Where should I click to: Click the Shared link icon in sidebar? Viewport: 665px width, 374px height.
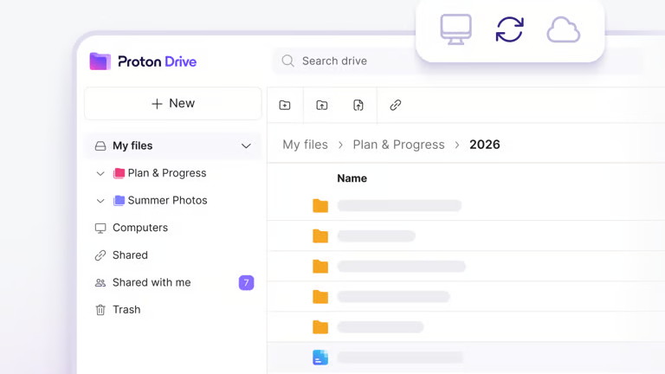(x=100, y=255)
